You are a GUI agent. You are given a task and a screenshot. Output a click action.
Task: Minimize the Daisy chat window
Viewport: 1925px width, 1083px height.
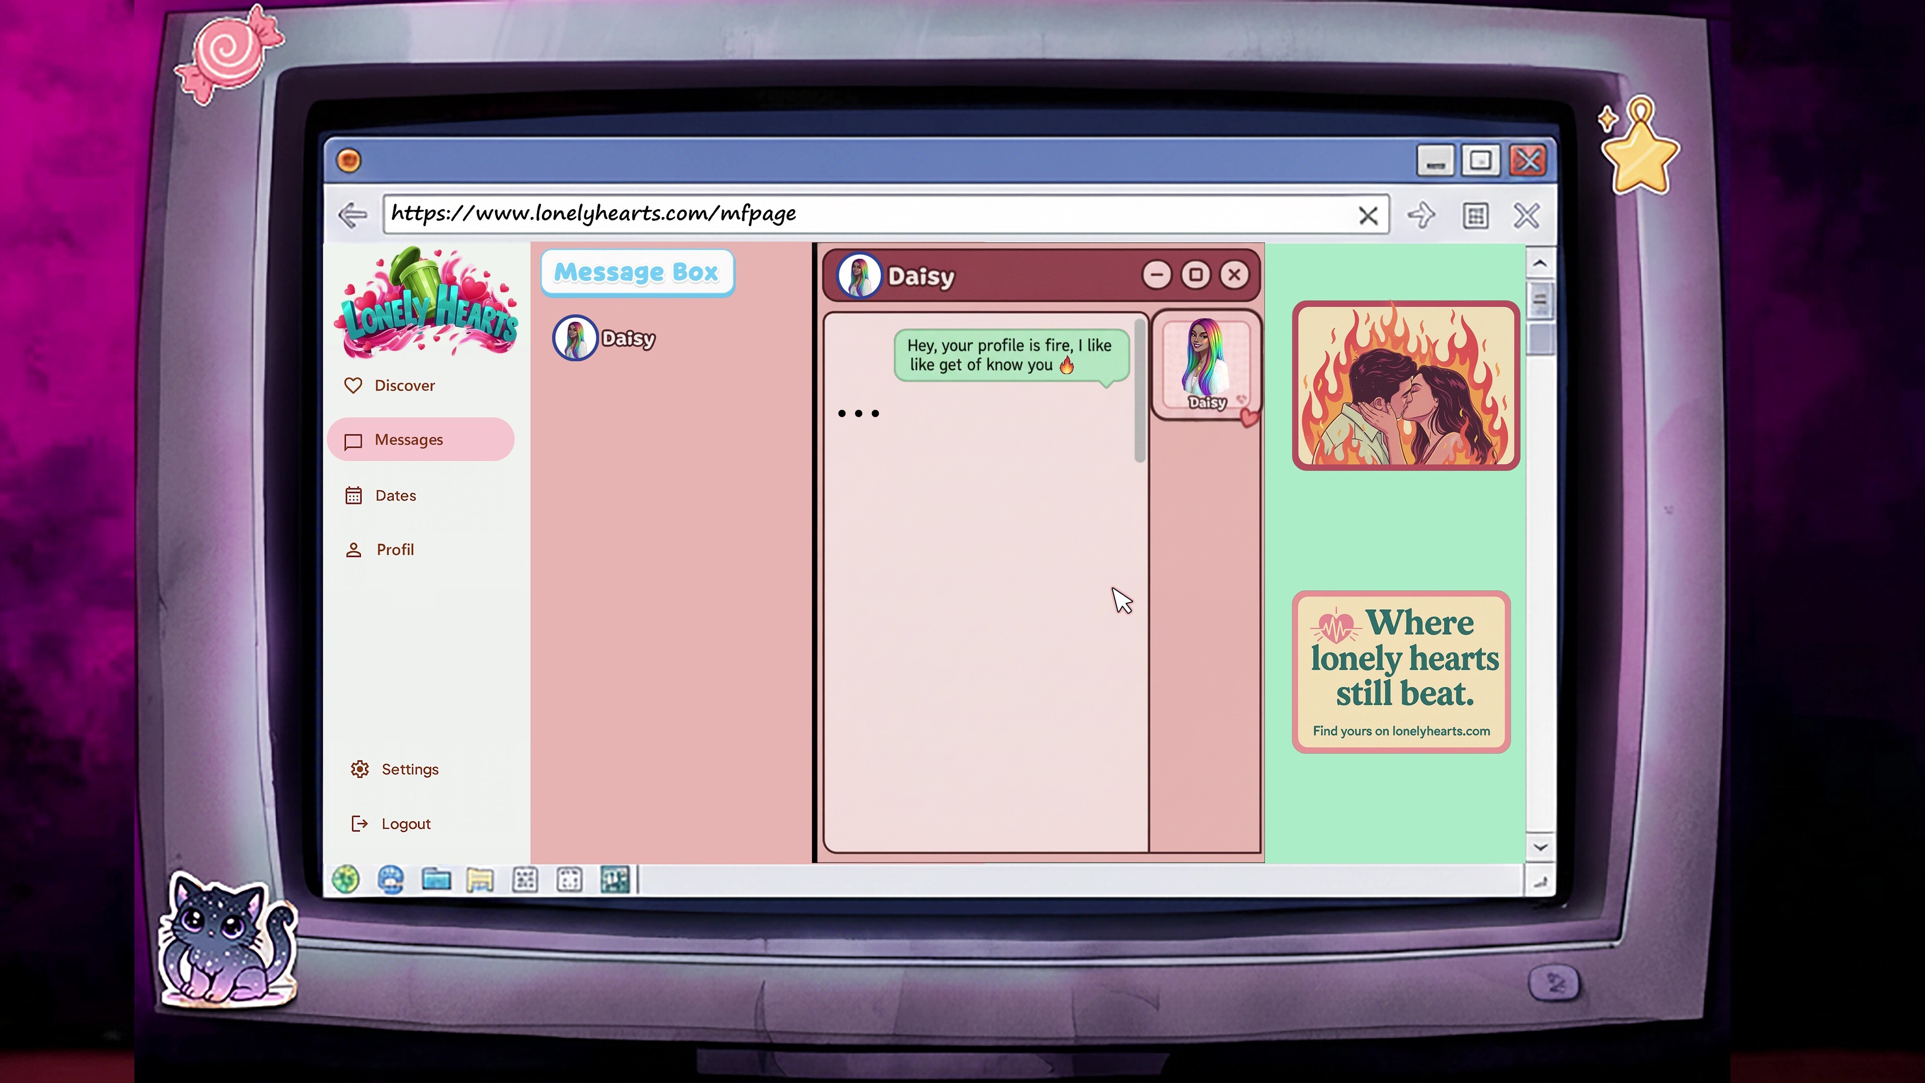point(1157,275)
